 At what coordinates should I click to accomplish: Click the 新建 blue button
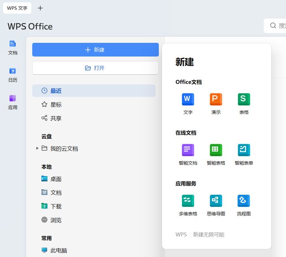[x=95, y=50]
